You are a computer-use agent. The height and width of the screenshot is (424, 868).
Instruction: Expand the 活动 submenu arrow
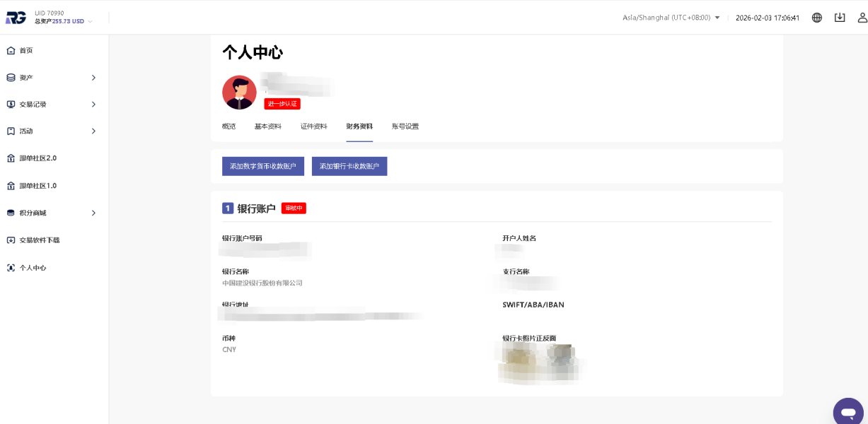[93, 131]
